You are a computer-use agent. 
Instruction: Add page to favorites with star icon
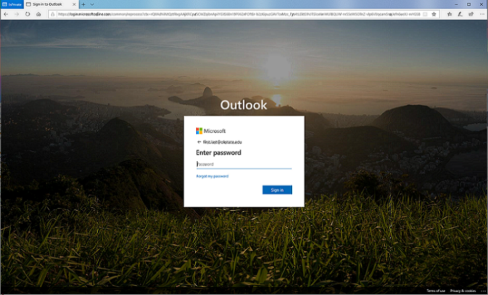coord(434,14)
